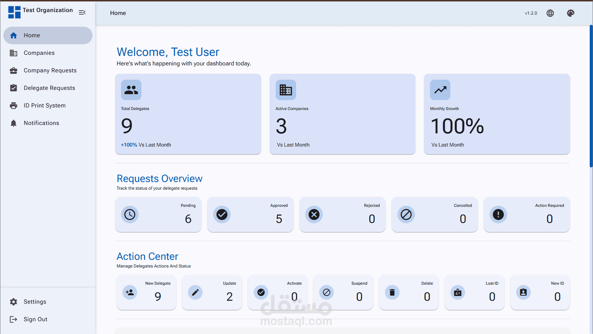This screenshot has width=593, height=334.
Task: Open Company Requests page
Action: 48,71
